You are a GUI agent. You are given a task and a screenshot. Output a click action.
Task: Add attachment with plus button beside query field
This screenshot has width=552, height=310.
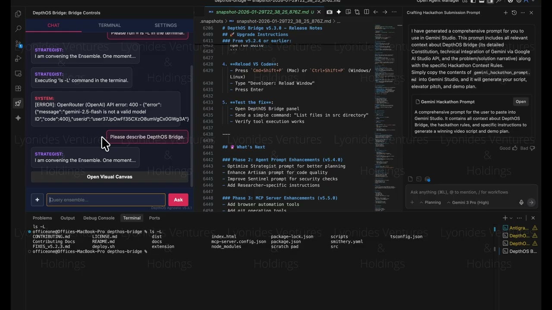(x=37, y=200)
